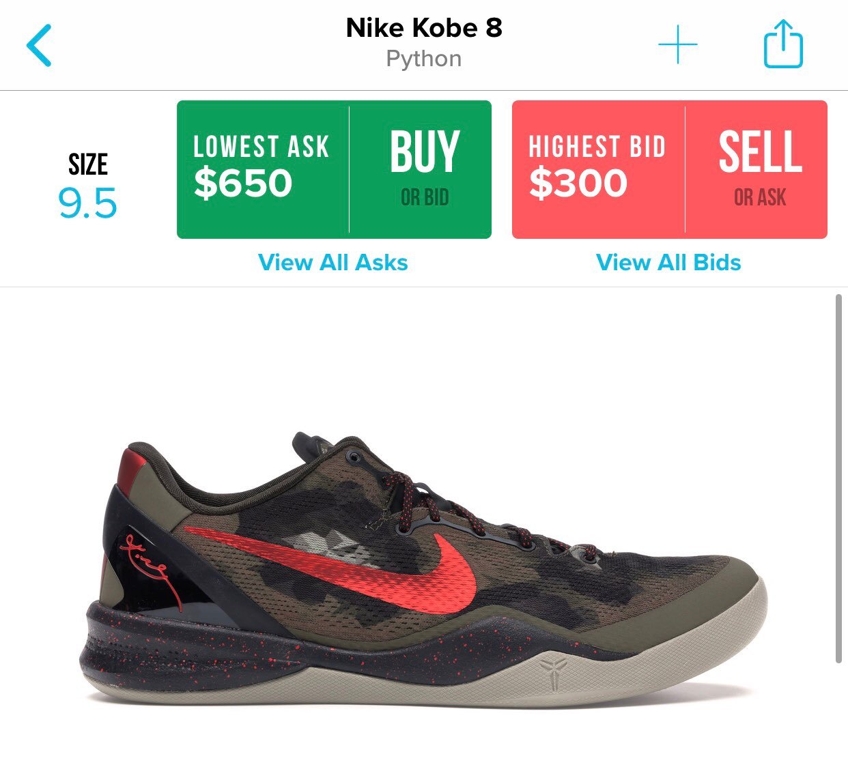This screenshot has height=767, width=848.
Task: Add shoe with the plus icon
Action: click(x=677, y=44)
